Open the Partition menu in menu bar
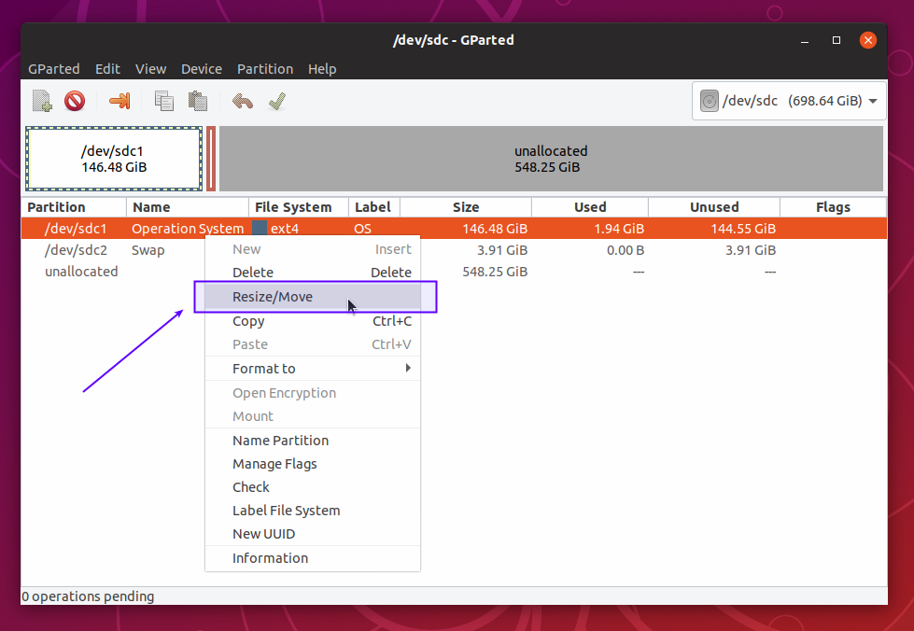914x631 pixels. coord(265,69)
